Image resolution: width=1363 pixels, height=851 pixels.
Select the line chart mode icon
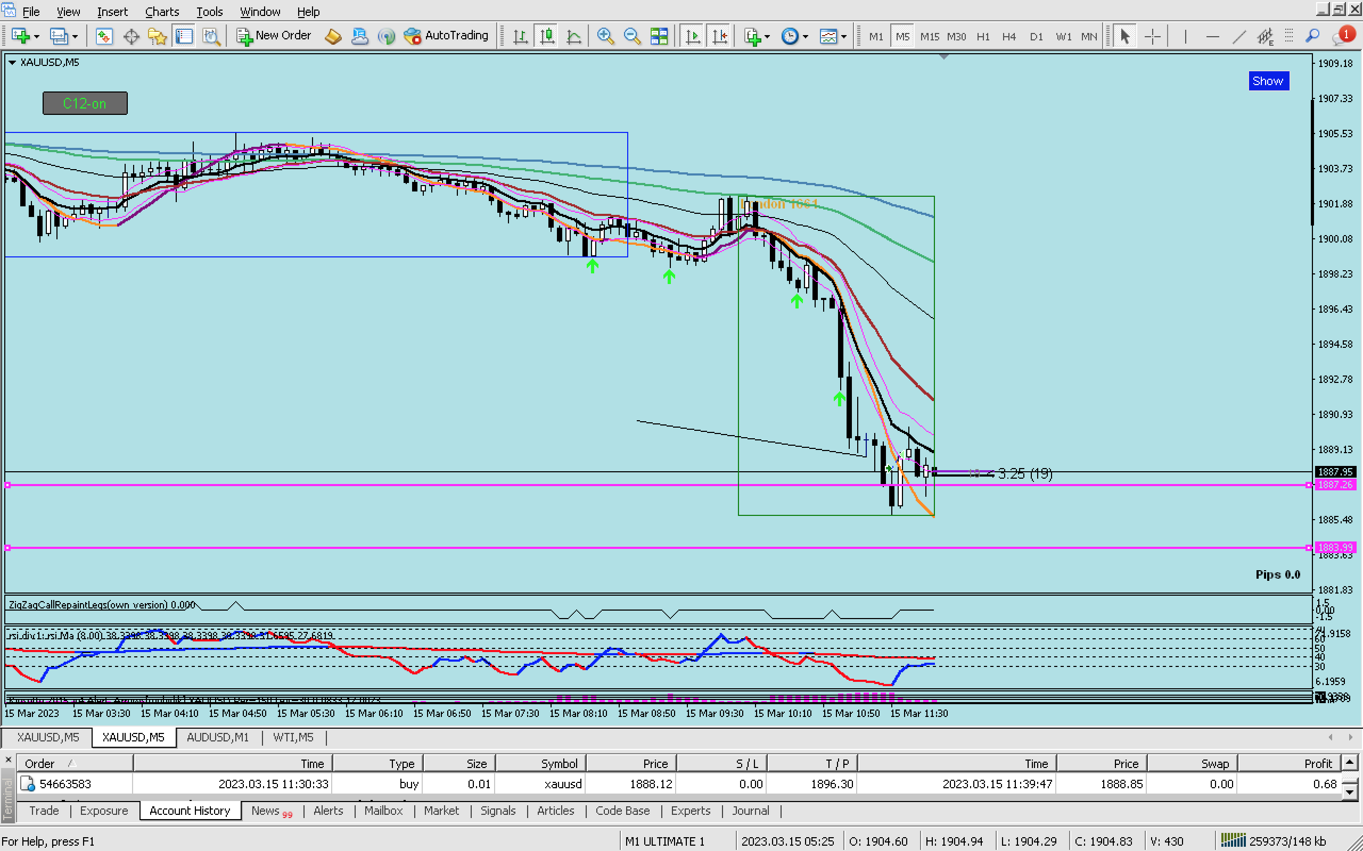573,37
